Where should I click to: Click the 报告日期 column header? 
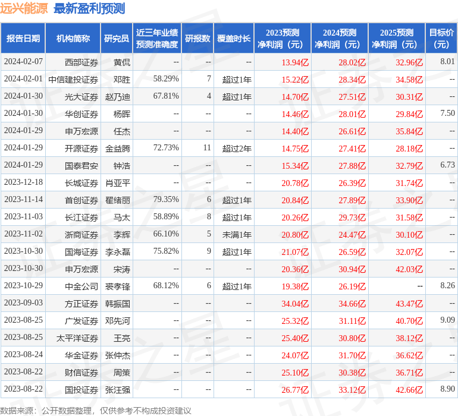tap(23, 38)
